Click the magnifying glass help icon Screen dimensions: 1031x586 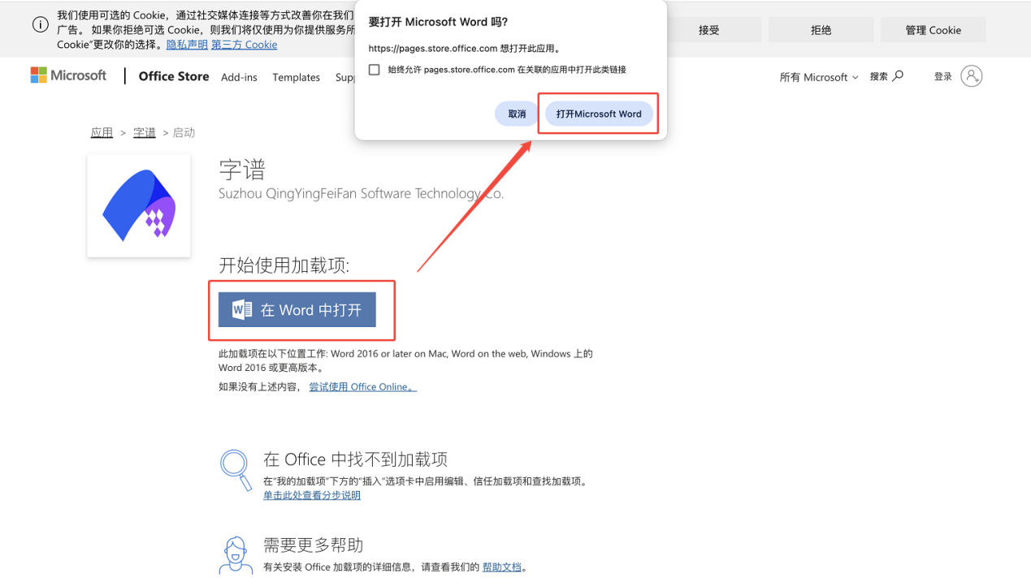click(236, 470)
